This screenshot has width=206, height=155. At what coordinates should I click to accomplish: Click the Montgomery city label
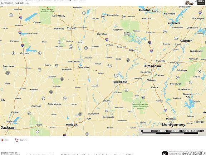point(173,125)
